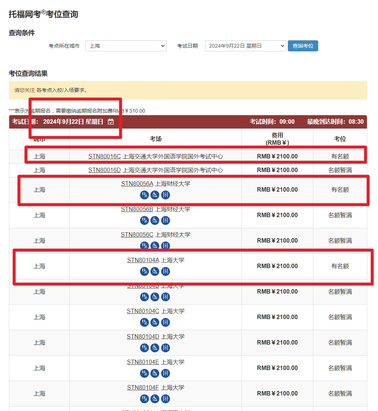Open the 考点所在城市 dropdown showing 上海
Image resolution: width=378 pixels, height=411 pixels.
pyautogui.click(x=126, y=46)
